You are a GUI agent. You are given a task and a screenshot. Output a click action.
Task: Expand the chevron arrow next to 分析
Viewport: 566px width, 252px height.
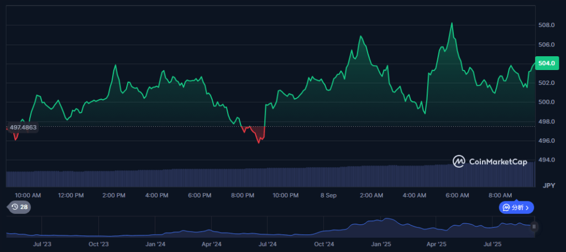527,208
